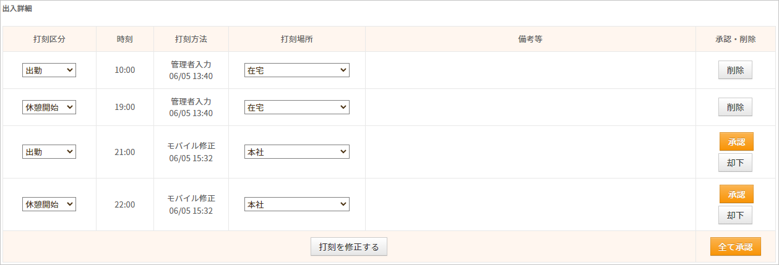Open 打刻区分 dropdown for 22:00 row

point(49,204)
